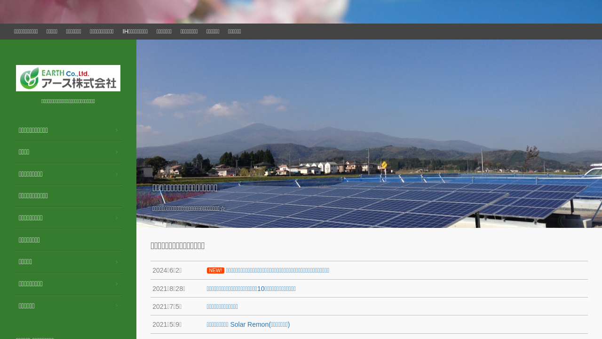Viewport: 602px width, 339px height.
Task: Click the chevron on the last sidebar item
Action: point(117,306)
